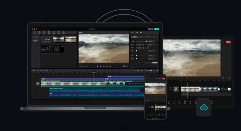Select the split clip icon in laptop timeline toolbar
Screen dimensions: 241x131
click(x=44, y=70)
